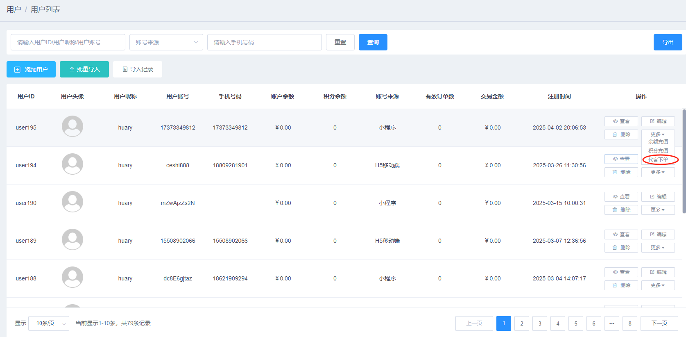This screenshot has width=686, height=337.
Task: Delete user194 using 删除 trash button
Action: click(x=621, y=172)
